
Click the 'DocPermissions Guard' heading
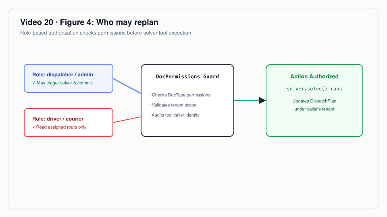tap(187, 76)
